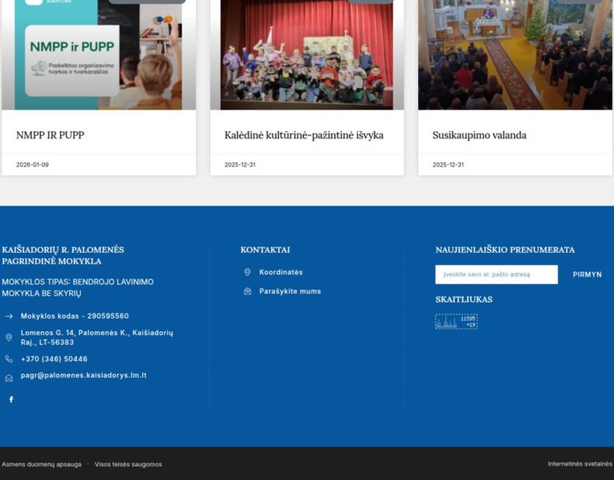Open the Parašykite mums contact link
This screenshot has width=614, height=480.
[289, 291]
